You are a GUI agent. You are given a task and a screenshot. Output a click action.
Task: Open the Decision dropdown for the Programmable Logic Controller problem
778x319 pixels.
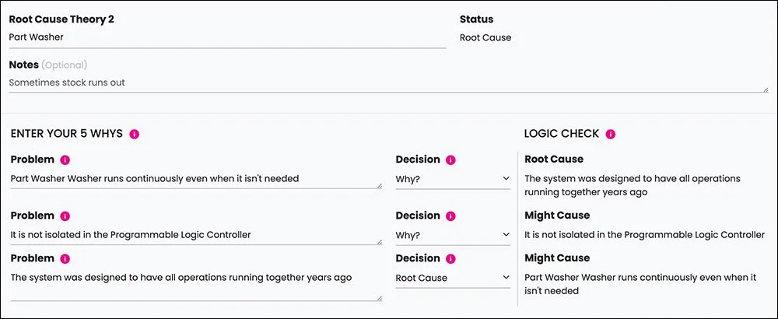coord(452,235)
